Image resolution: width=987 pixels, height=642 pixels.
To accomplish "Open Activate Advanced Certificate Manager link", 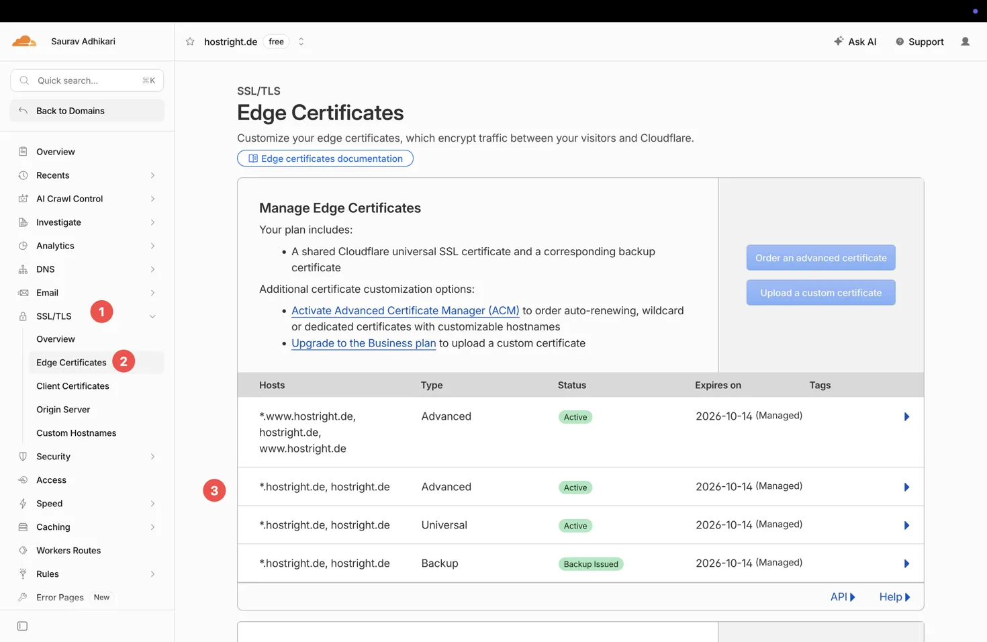I will pos(405,311).
